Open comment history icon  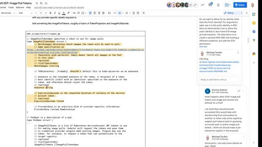tap(210, 5)
